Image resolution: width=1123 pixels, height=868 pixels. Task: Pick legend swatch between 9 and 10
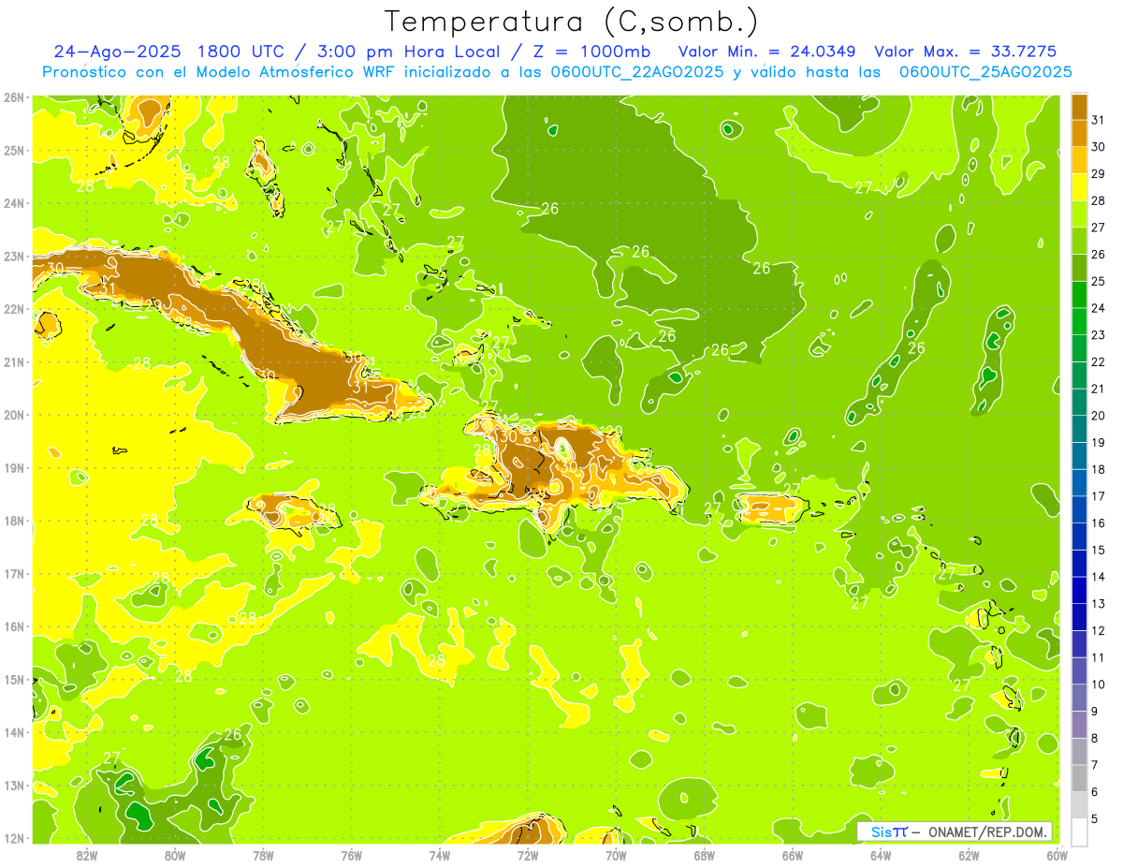pos(1079,698)
